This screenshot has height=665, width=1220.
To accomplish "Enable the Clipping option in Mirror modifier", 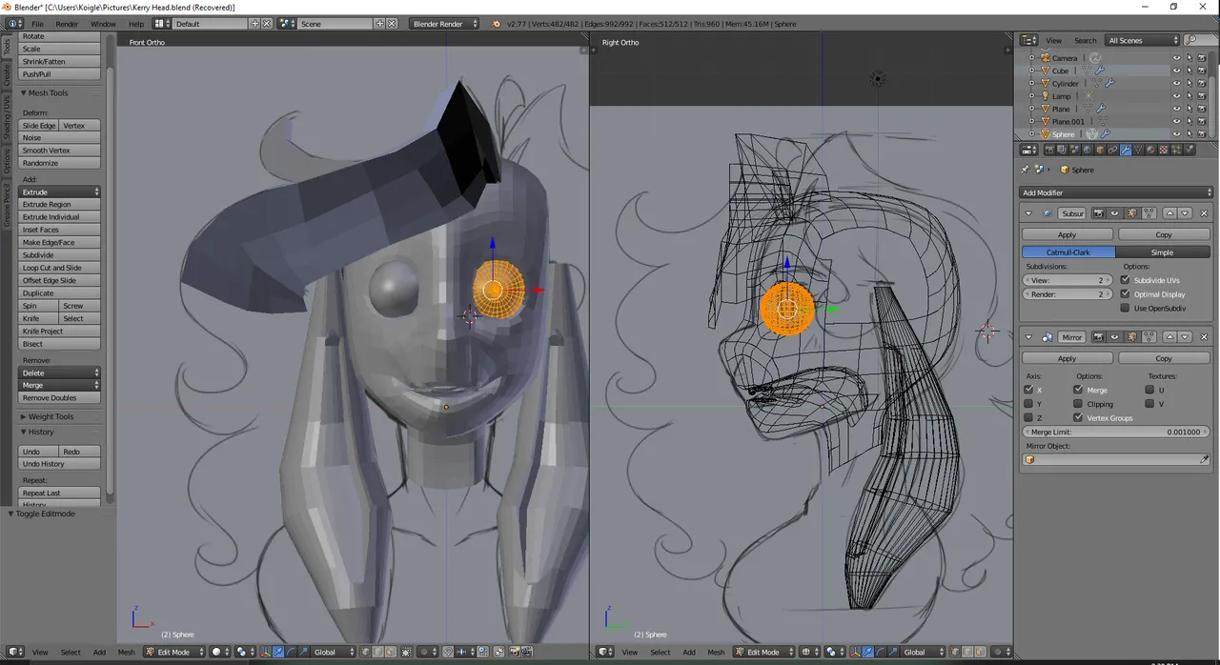I will [x=1078, y=404].
